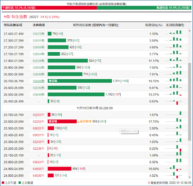193x186 pixels.
Task: Click the green 1,311 重貨區 bar
Action: click(x=80, y=81)
